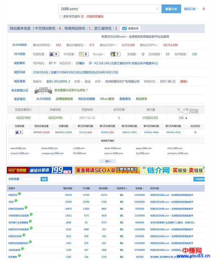Open the 网站历史数据 link
Screen dimensions: 213x260
(87, 99)
